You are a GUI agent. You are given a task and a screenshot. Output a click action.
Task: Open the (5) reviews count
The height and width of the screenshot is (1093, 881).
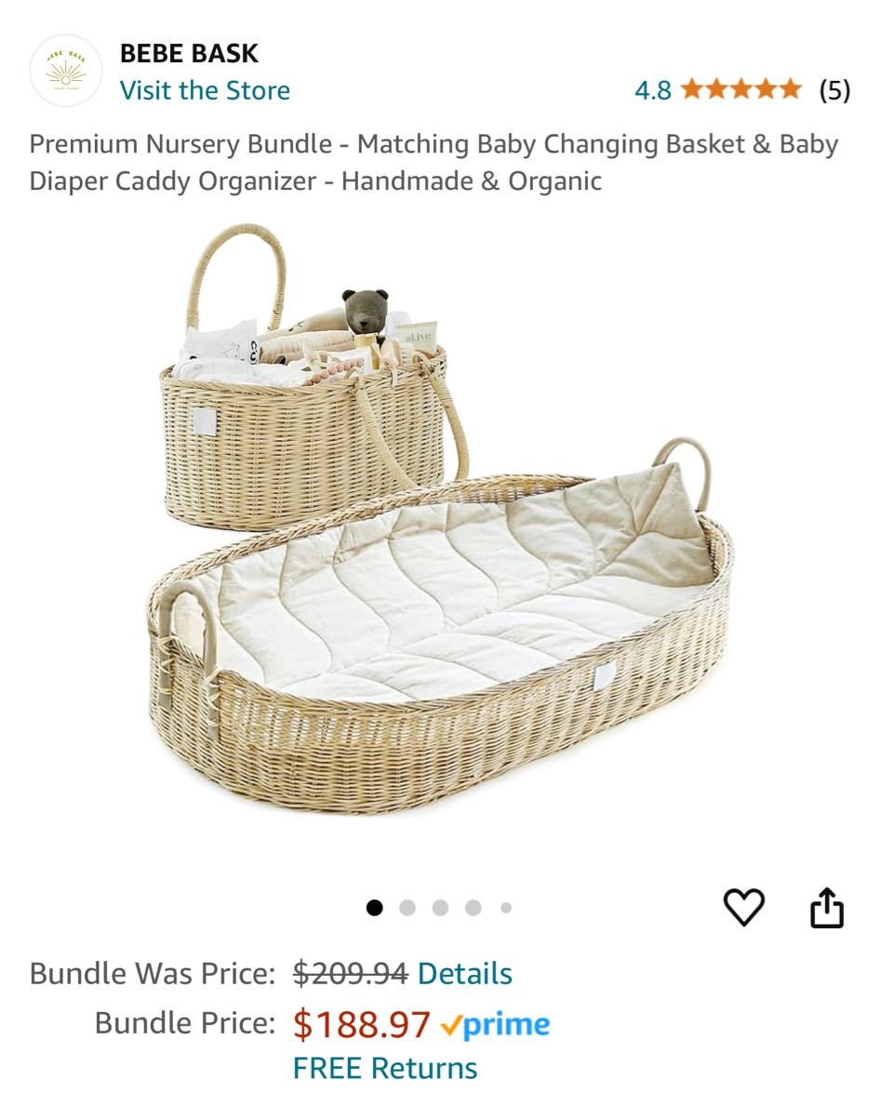click(835, 90)
